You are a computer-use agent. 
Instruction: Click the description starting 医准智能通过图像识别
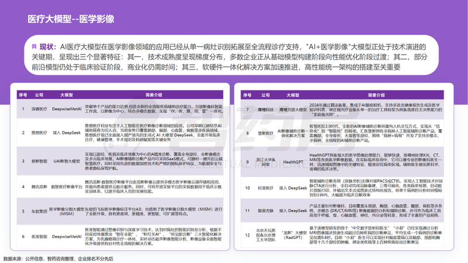click(153, 237)
